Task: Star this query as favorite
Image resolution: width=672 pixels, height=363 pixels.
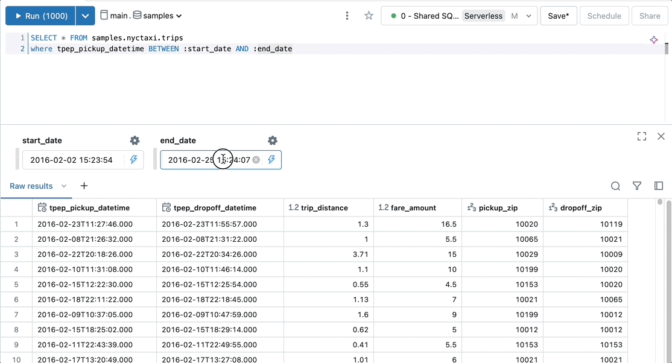Action: click(x=369, y=16)
